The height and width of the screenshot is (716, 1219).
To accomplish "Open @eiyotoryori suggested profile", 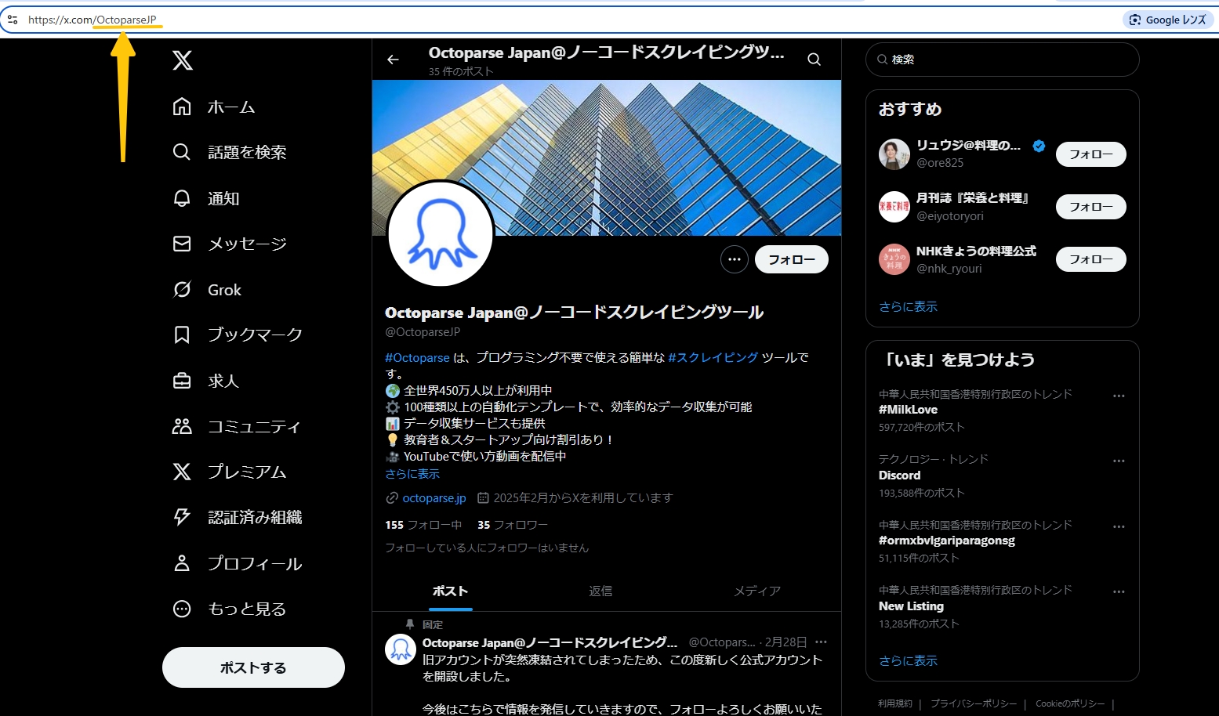I will click(950, 216).
